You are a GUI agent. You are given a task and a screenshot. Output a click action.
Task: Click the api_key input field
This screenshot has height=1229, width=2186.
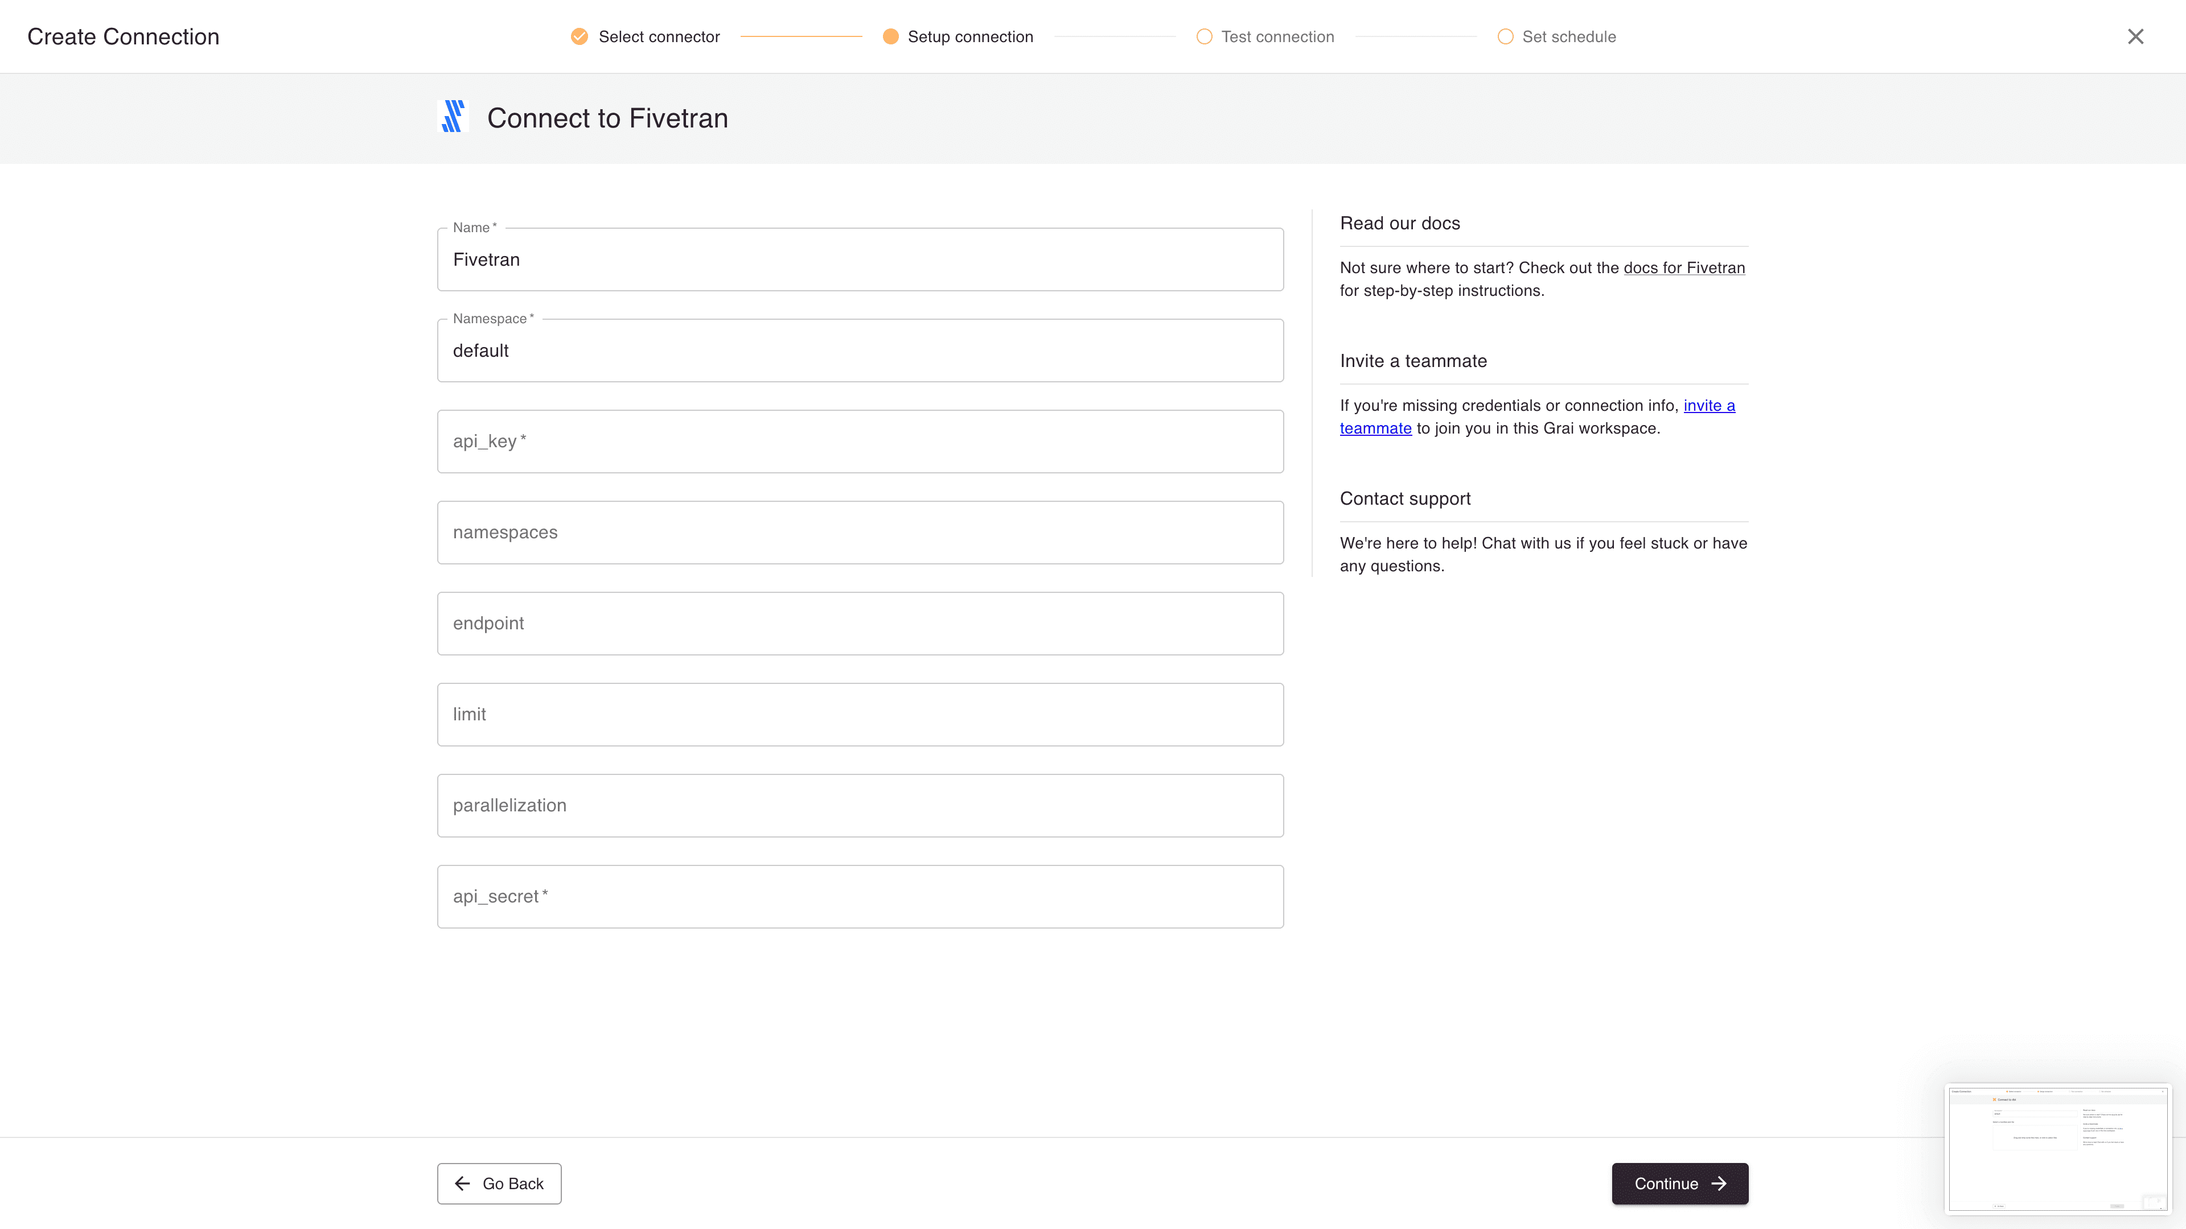pos(859,442)
